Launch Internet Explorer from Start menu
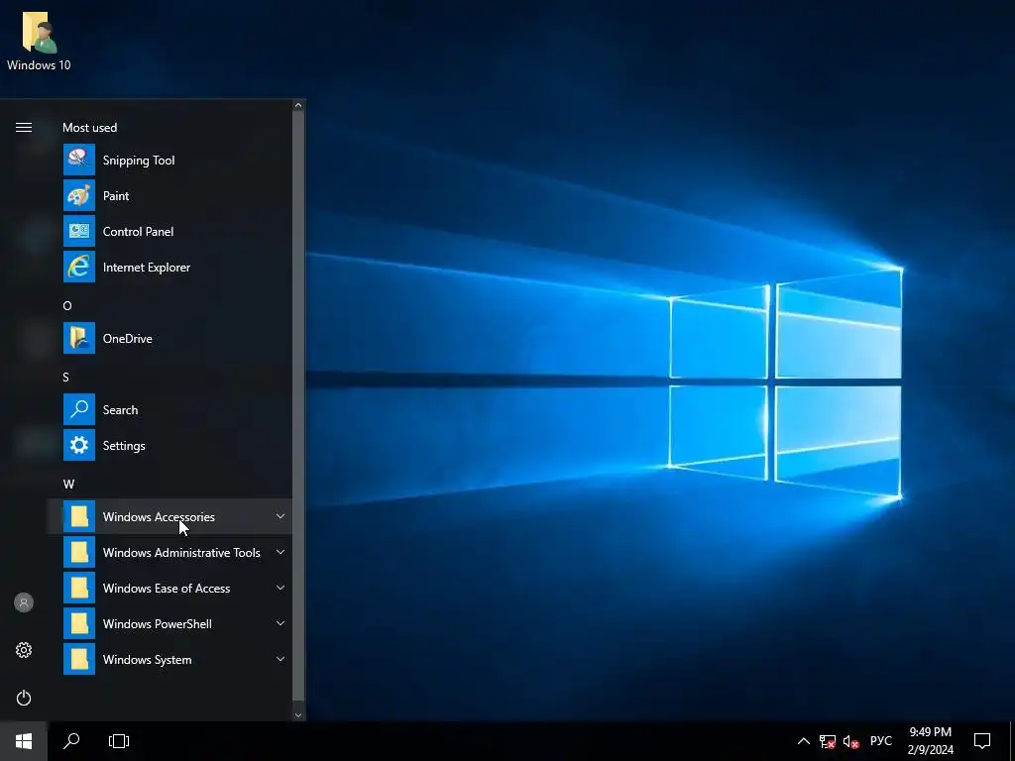The image size is (1015, 761). [x=169, y=267]
